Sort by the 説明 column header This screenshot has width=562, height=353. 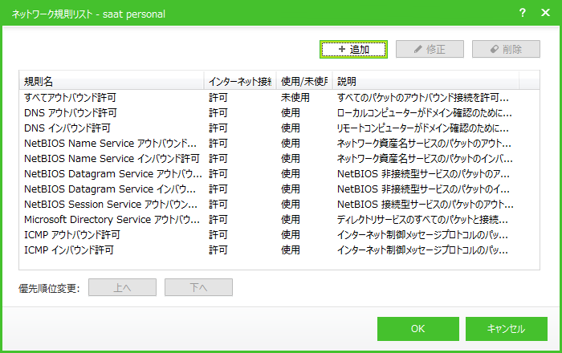426,81
